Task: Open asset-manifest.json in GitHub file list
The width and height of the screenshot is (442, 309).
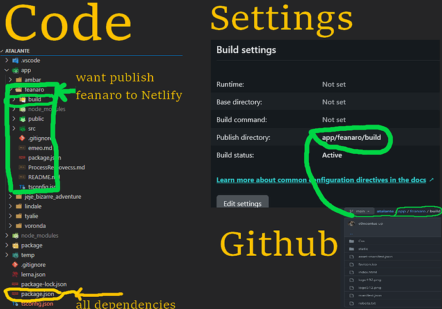Action: (x=375, y=256)
